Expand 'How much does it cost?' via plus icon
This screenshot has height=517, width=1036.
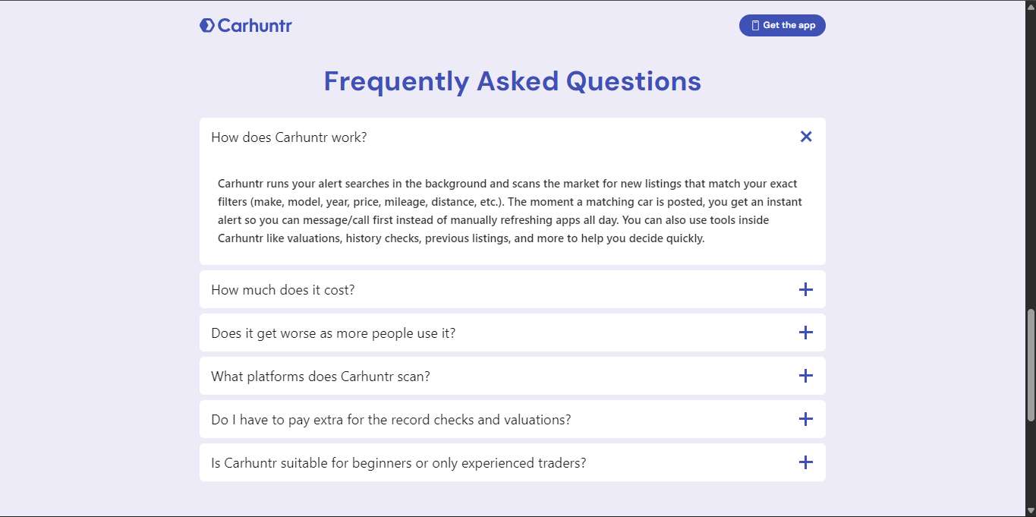pyautogui.click(x=806, y=289)
